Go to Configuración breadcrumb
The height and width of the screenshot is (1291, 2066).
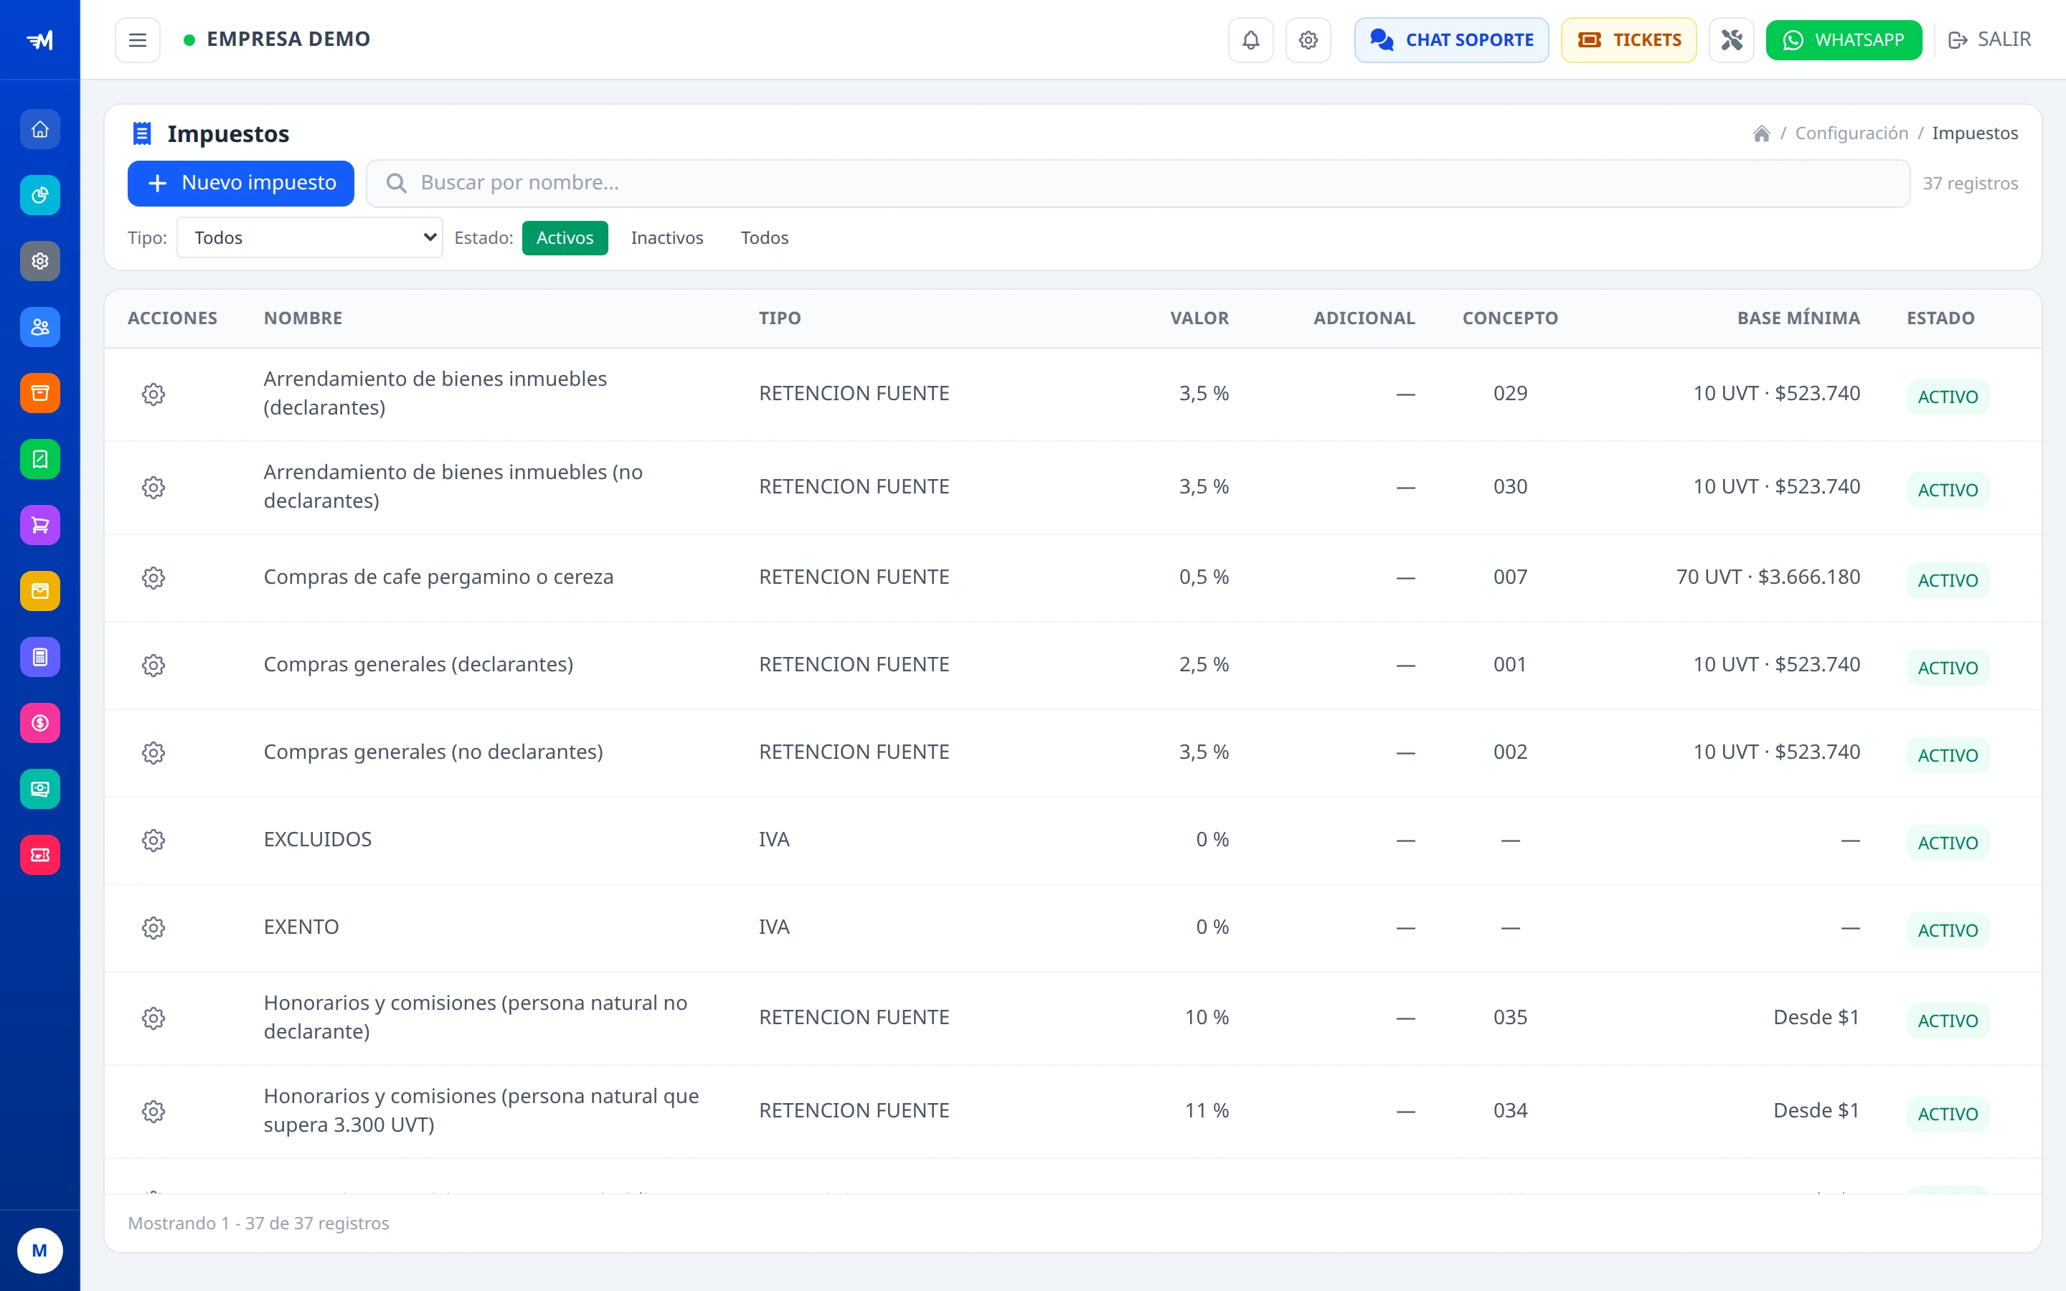1851,133
